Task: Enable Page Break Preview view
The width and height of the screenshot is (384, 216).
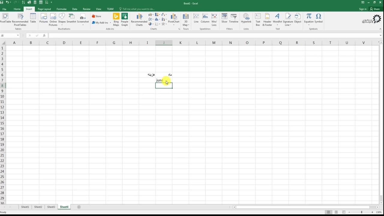Action: pos(344,212)
